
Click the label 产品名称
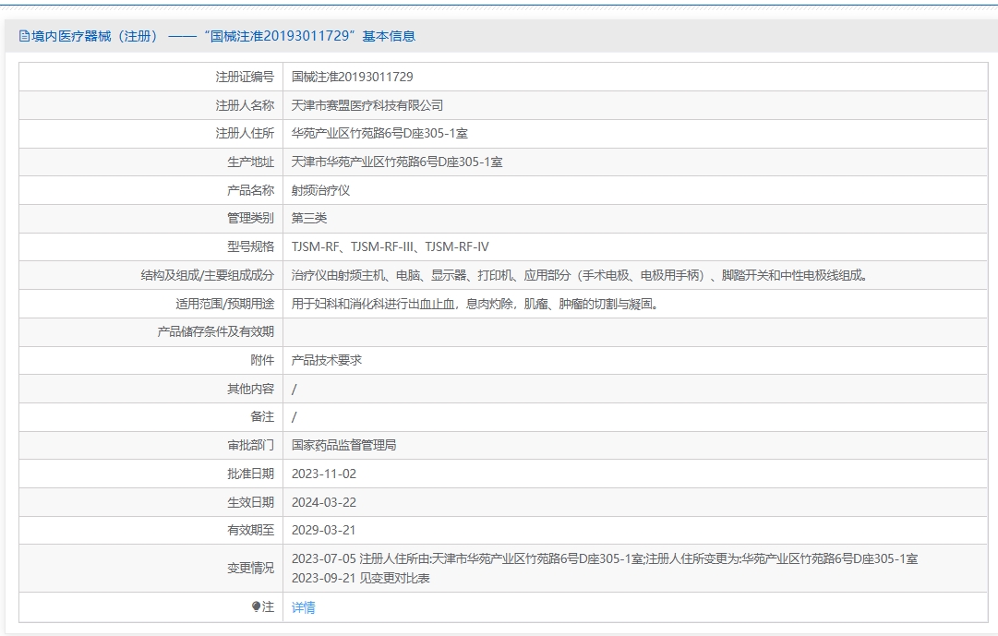click(251, 190)
